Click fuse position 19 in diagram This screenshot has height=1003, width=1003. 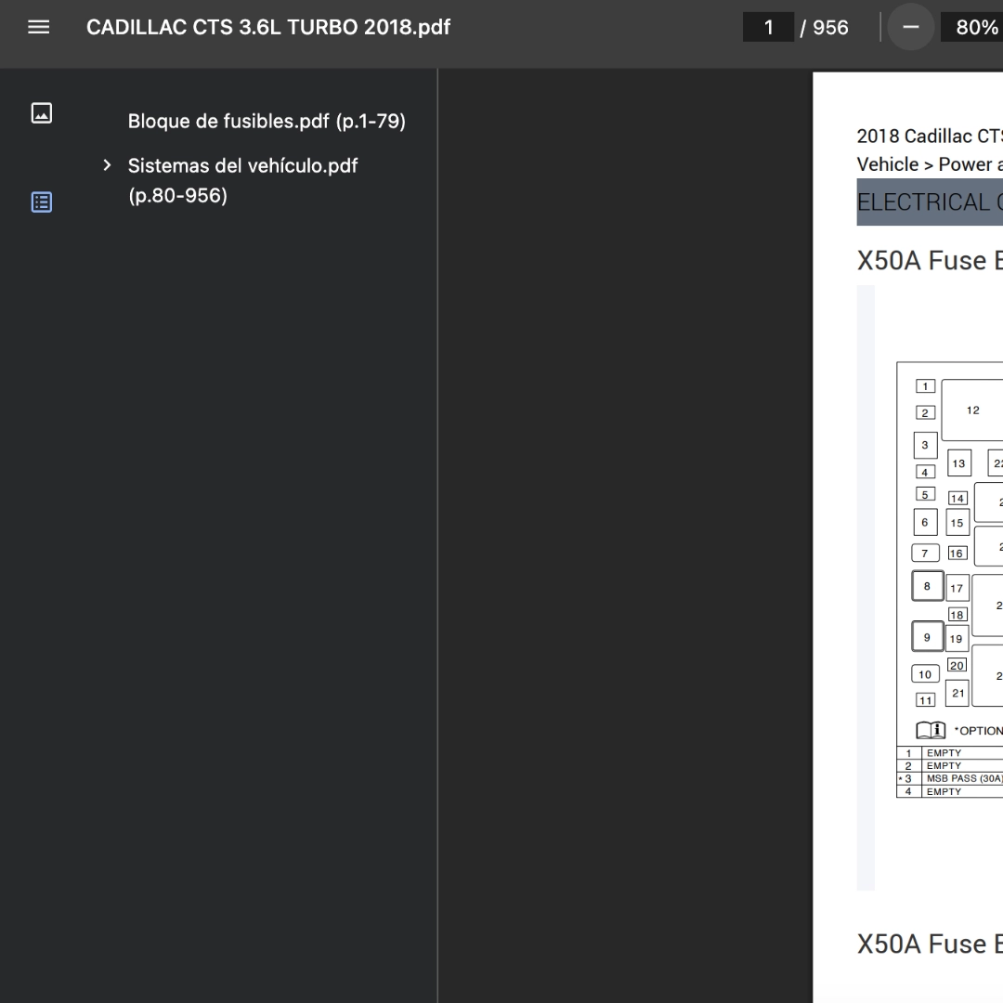point(957,638)
